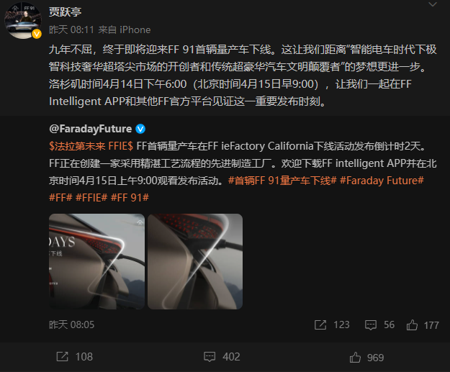View the 56 comments on the quoted post

pos(379,325)
